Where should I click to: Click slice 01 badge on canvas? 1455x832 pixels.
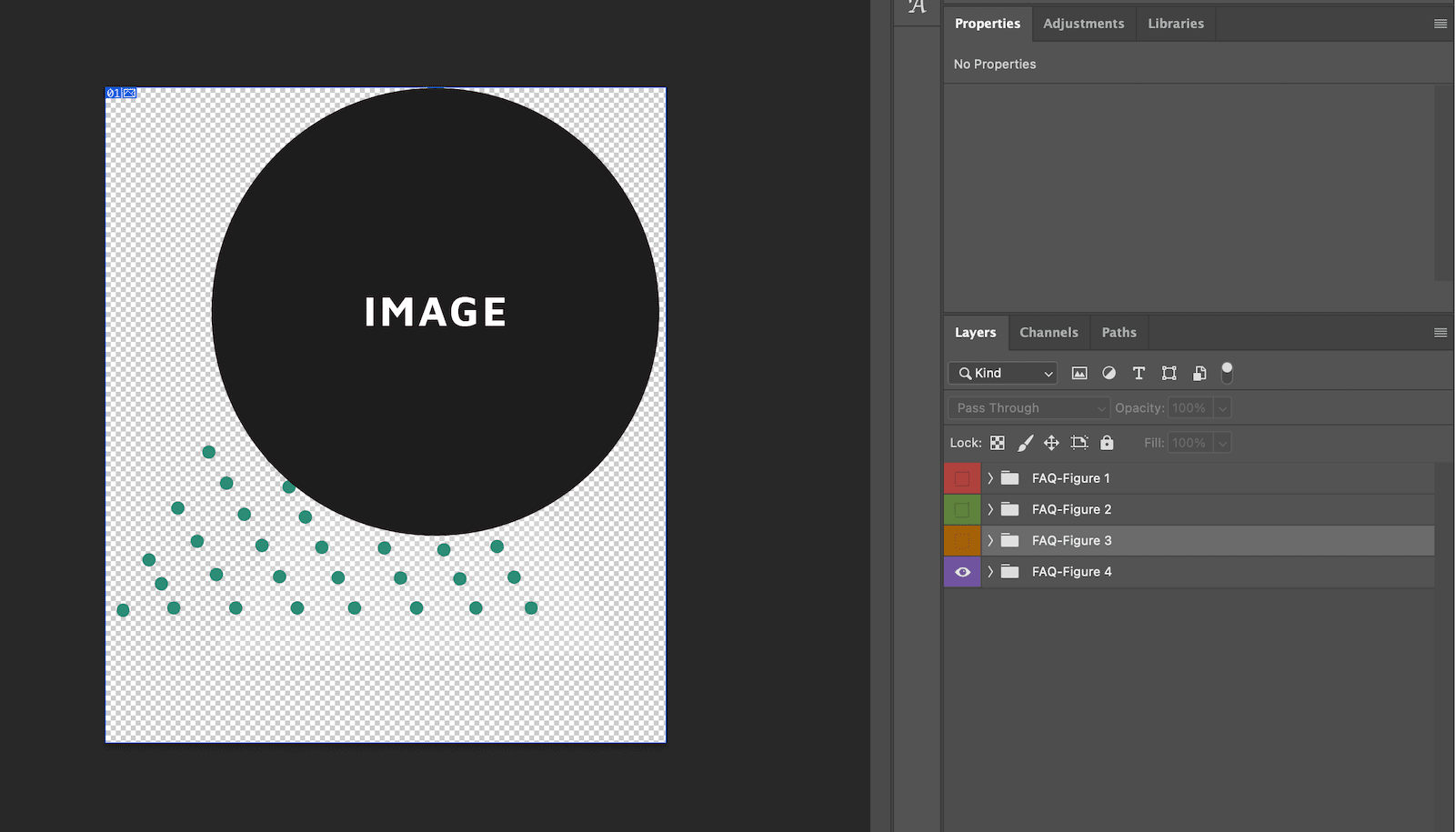tap(121, 93)
